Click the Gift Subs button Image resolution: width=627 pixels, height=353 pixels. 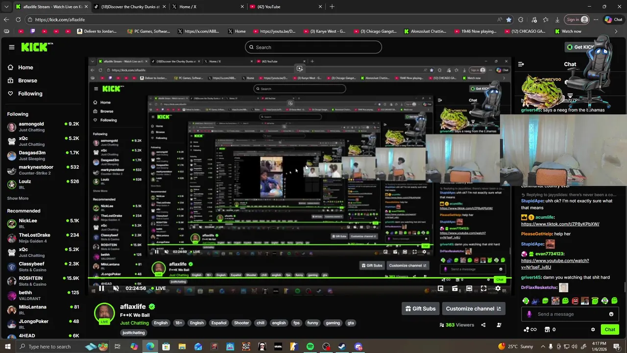click(420, 308)
